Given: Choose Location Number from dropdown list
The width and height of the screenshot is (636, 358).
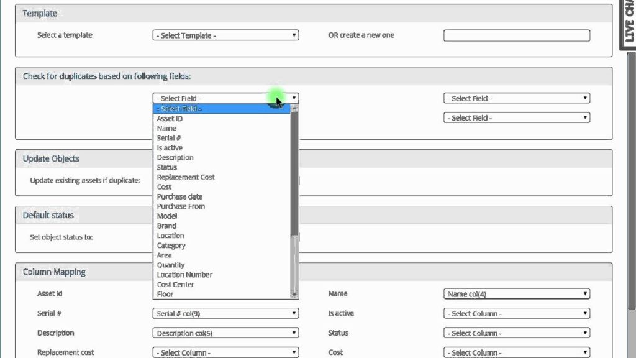Looking at the screenshot, I should point(184,275).
